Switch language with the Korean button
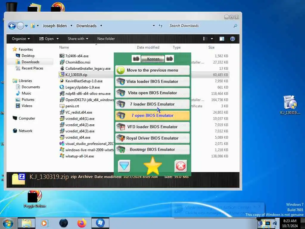305x229 pixels. [153, 59]
